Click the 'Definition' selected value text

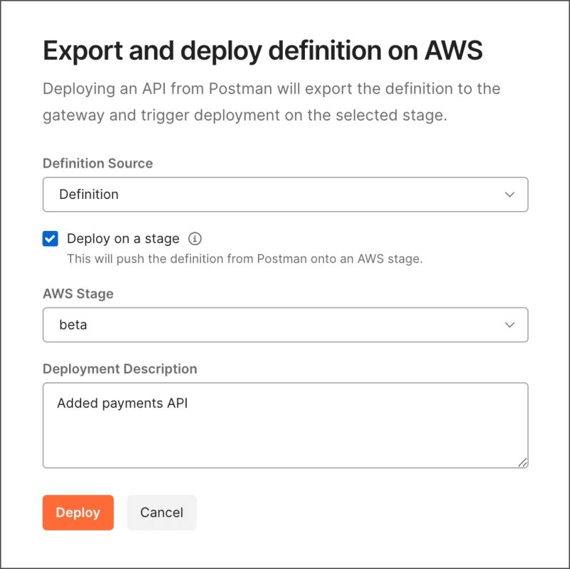tap(88, 194)
